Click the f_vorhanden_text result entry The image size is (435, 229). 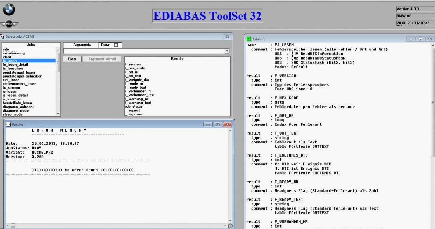[x=140, y=95]
